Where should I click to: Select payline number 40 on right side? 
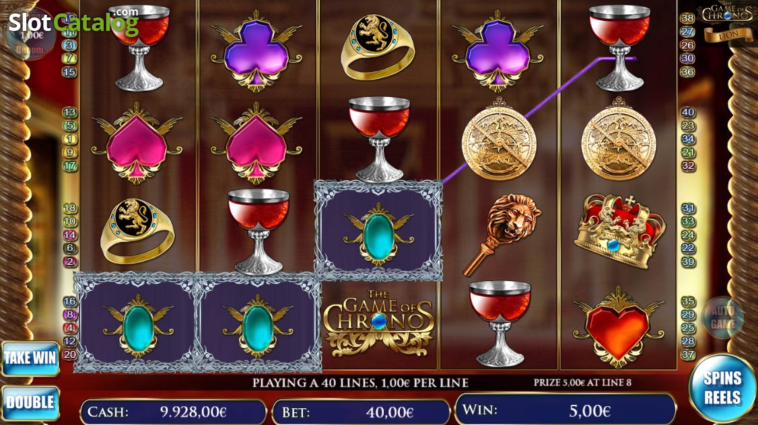687,112
